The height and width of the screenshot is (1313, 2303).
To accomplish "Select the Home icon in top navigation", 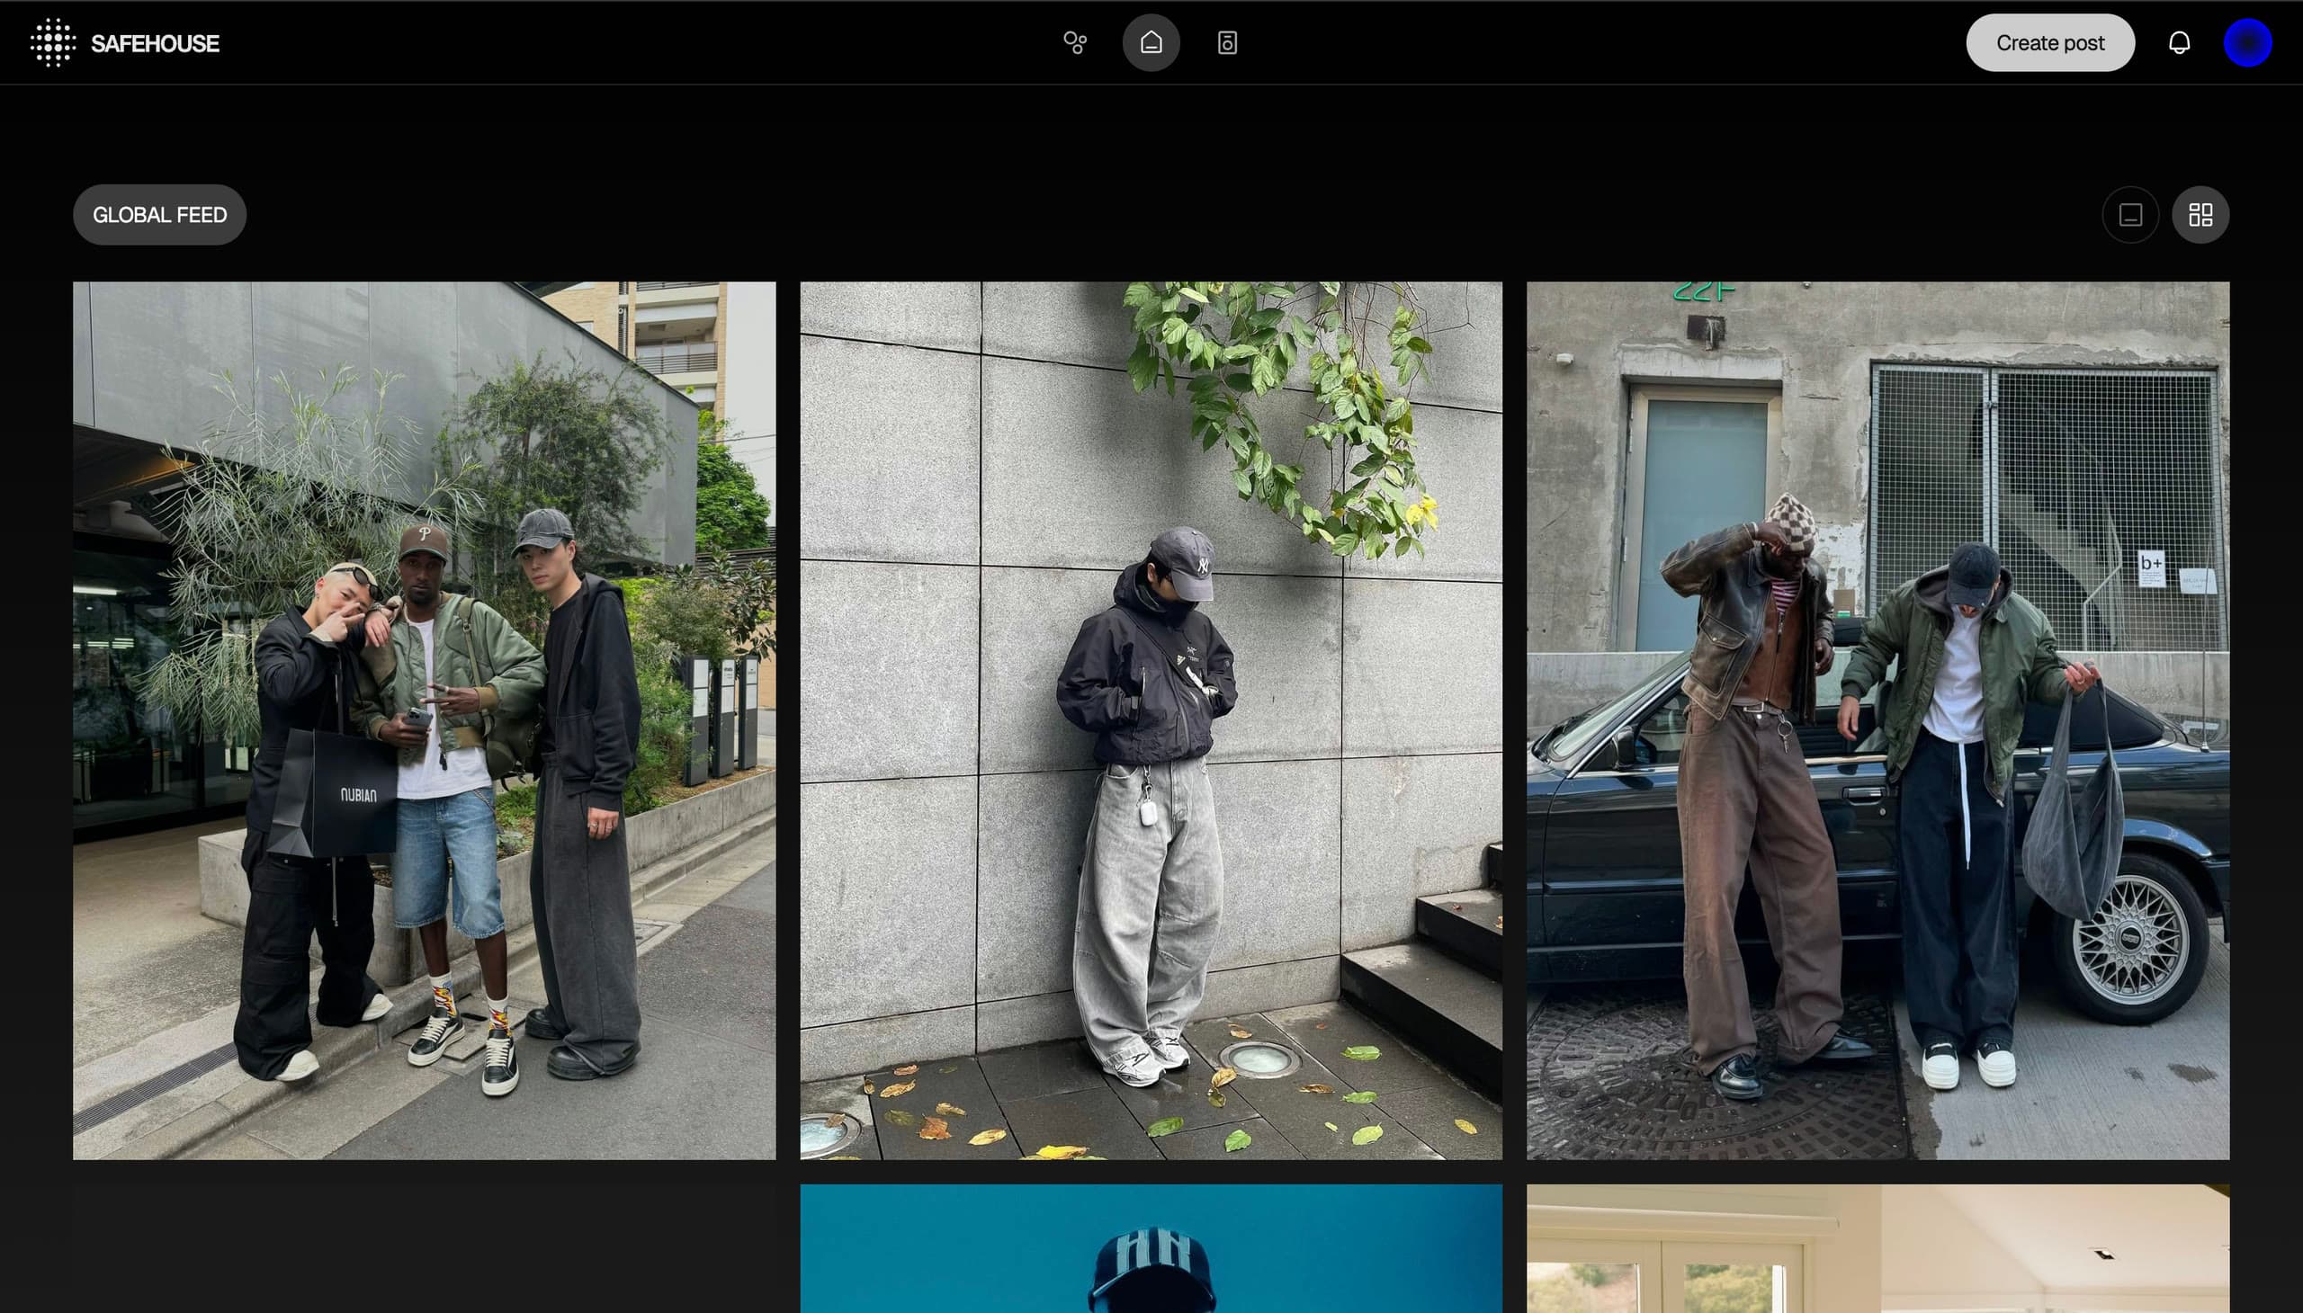I will 1151,42.
